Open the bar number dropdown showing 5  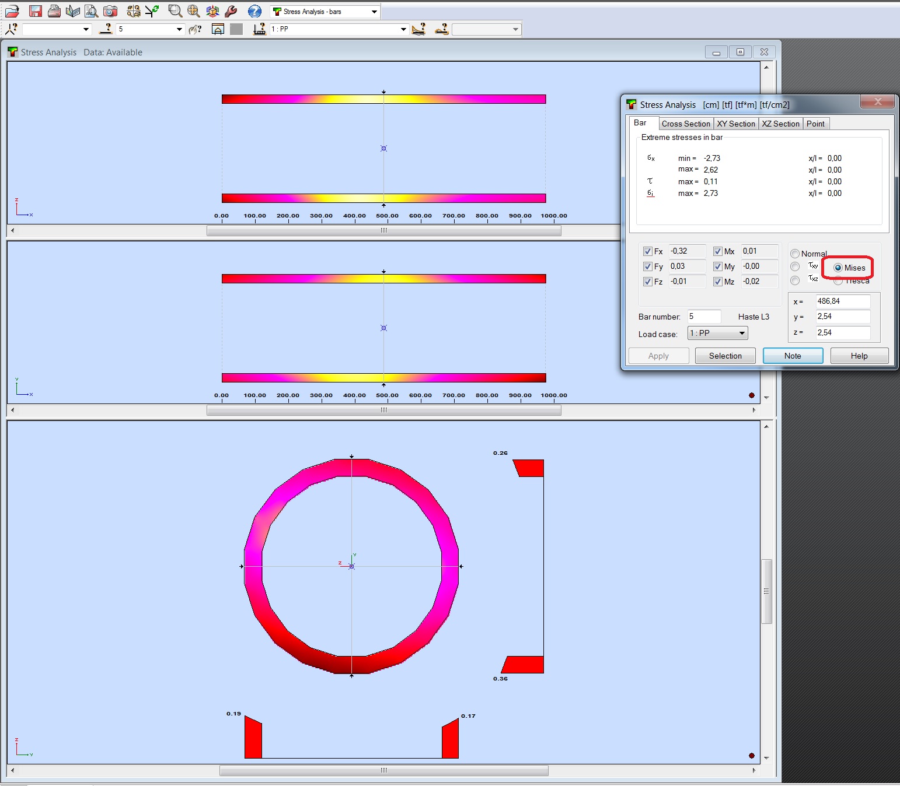point(177,29)
